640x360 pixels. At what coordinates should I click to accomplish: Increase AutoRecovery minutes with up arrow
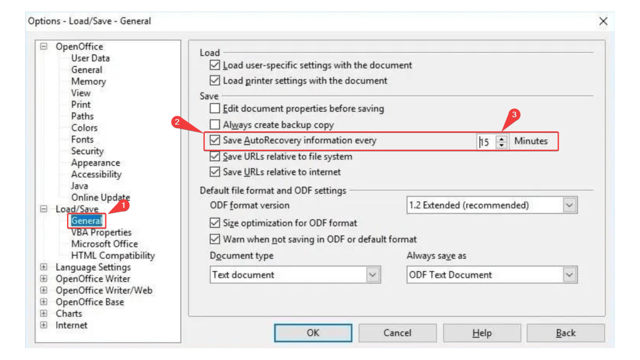point(502,138)
